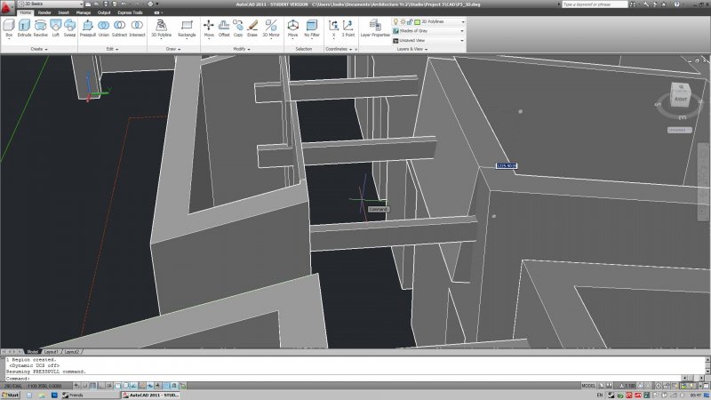Pick the Erase tool
This screenshot has height=400, width=711.
[x=252, y=27]
